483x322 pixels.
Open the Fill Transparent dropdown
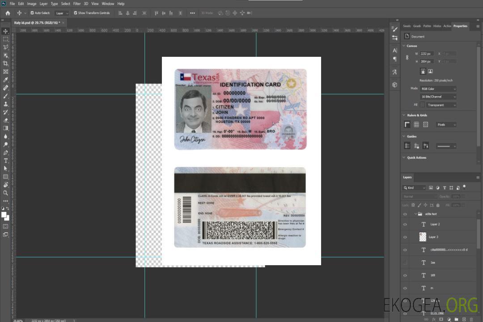pyautogui.click(x=441, y=105)
